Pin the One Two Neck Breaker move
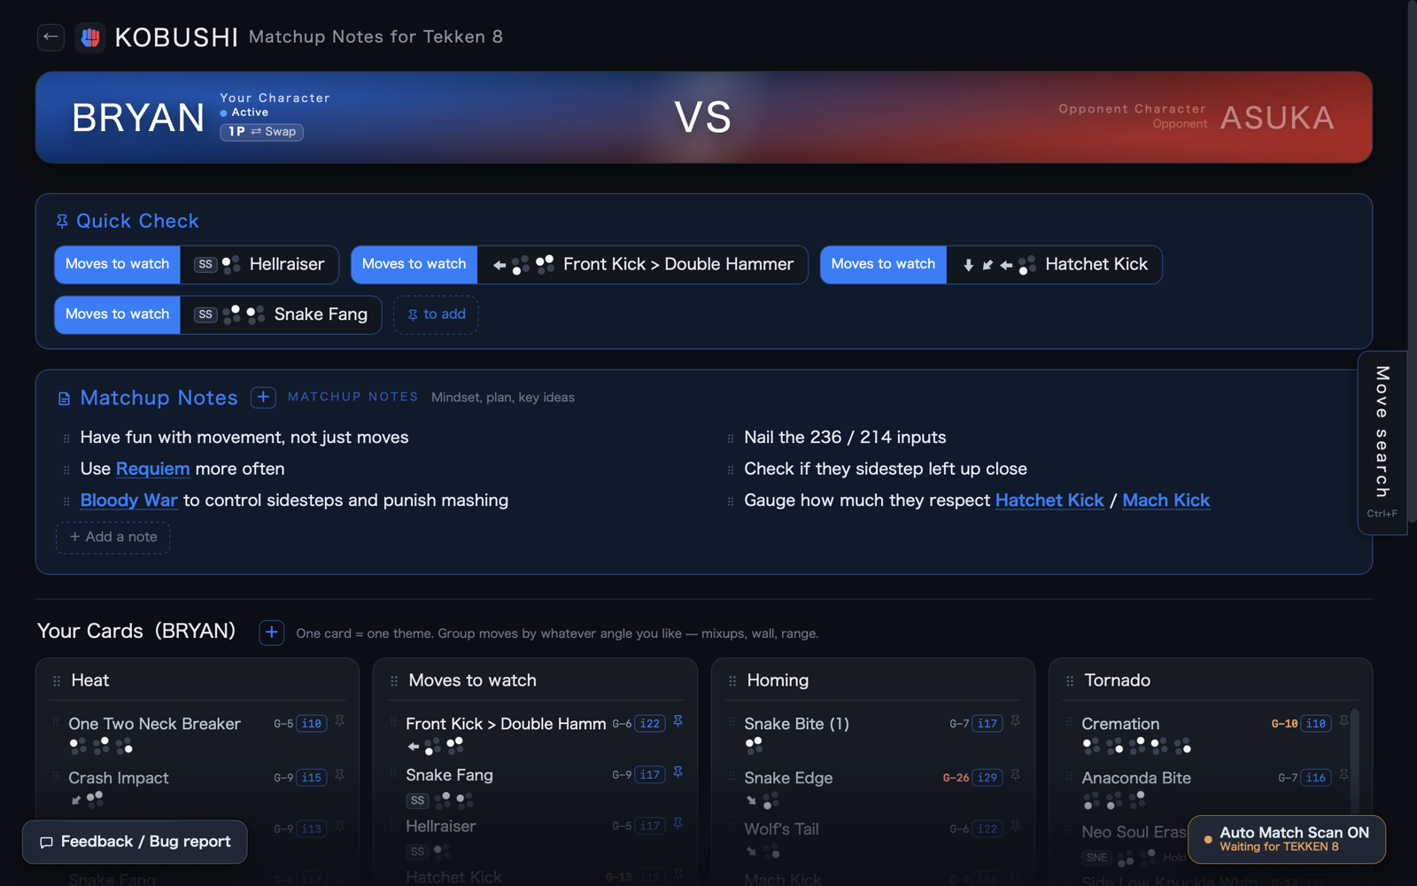This screenshot has height=886, width=1417. (339, 722)
